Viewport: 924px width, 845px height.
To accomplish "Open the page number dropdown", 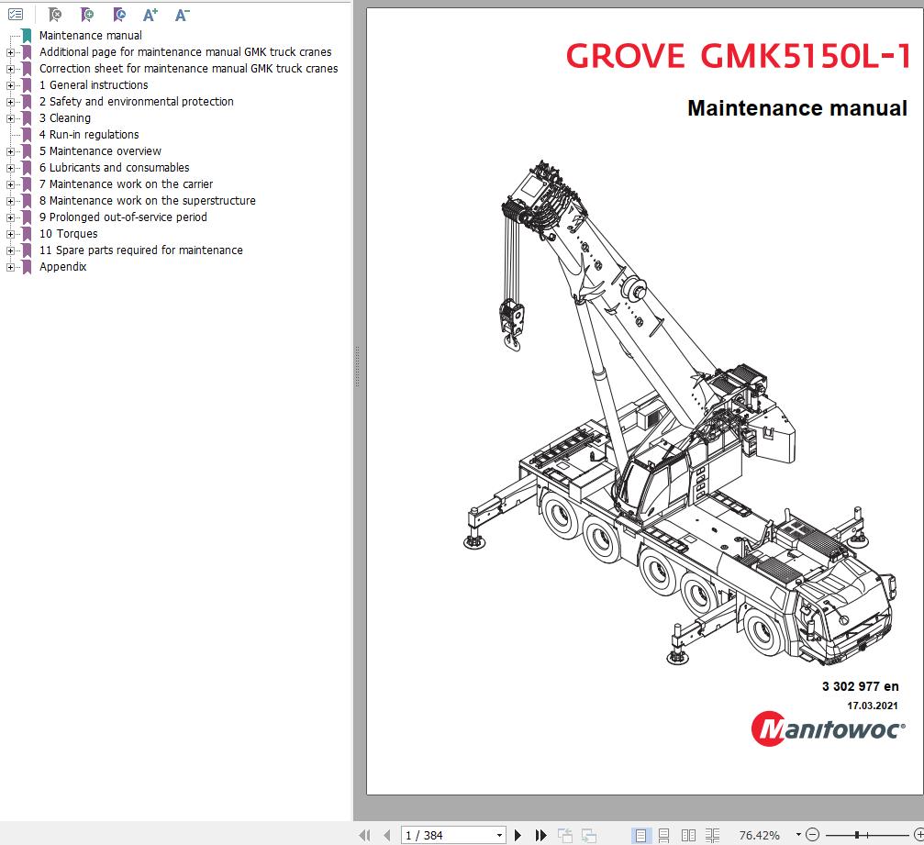I will pyautogui.click(x=499, y=835).
